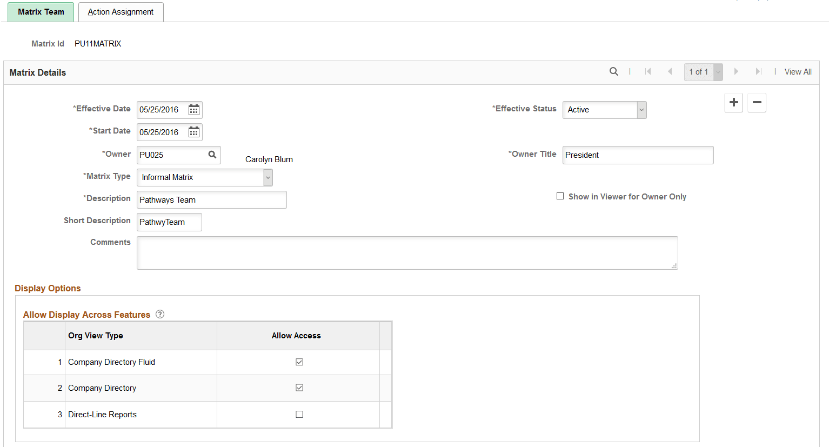Enable Show in Viewer for Owner Only
Image resolution: width=829 pixels, height=447 pixels.
[x=560, y=196]
